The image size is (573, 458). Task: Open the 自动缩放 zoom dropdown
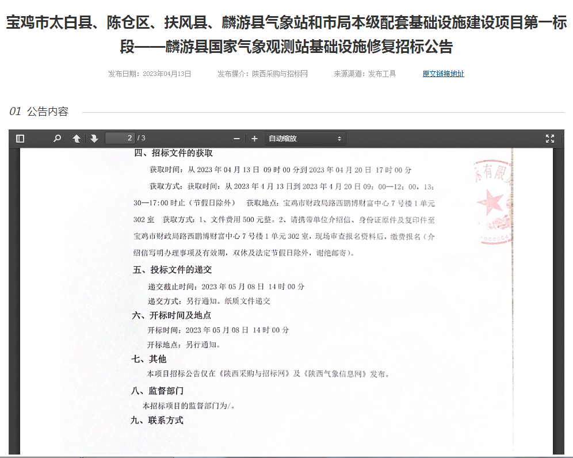point(305,139)
